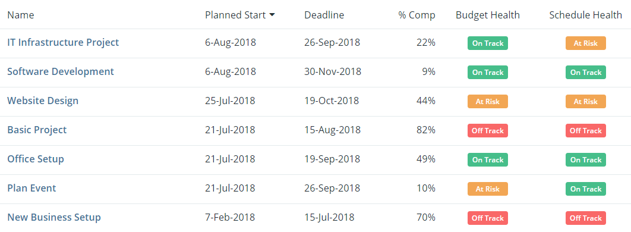The width and height of the screenshot is (631, 232).
Task: Open the IT Infrastructure Project link
Action: (63, 42)
